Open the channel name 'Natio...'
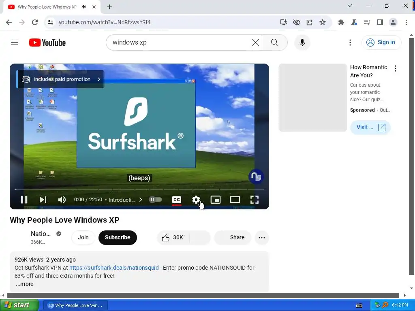 [41, 234]
